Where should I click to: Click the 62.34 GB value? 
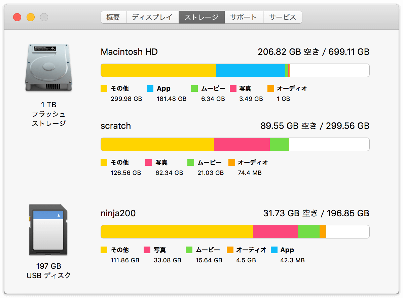(x=169, y=173)
